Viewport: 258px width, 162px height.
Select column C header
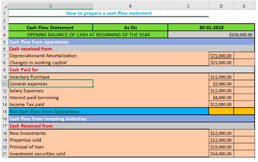tap(189, 6)
